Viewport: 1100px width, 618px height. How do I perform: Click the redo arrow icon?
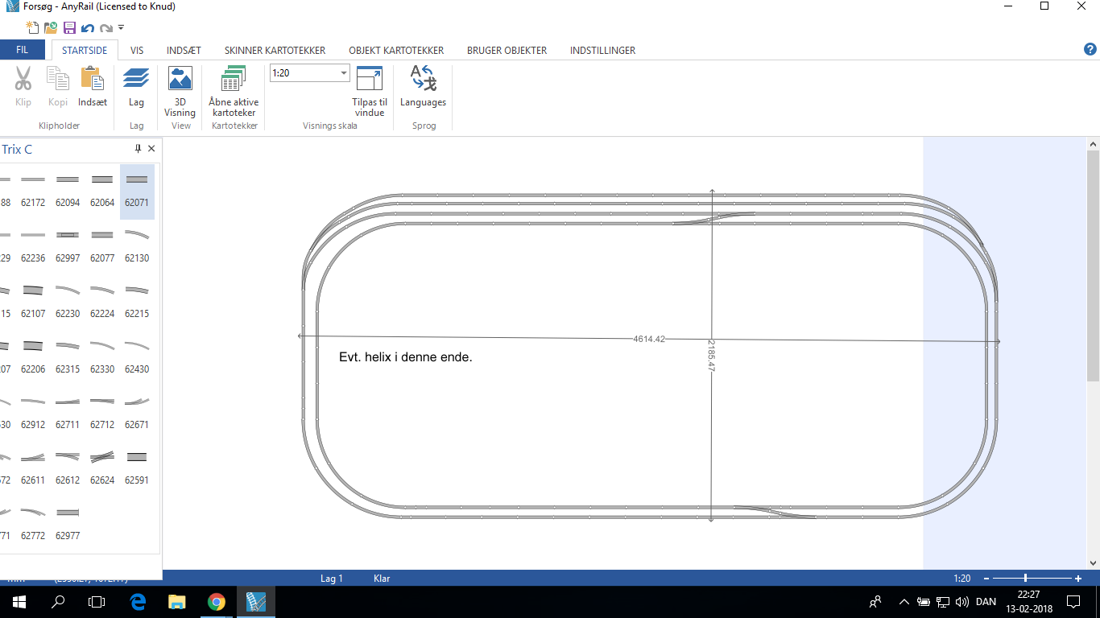tap(105, 28)
